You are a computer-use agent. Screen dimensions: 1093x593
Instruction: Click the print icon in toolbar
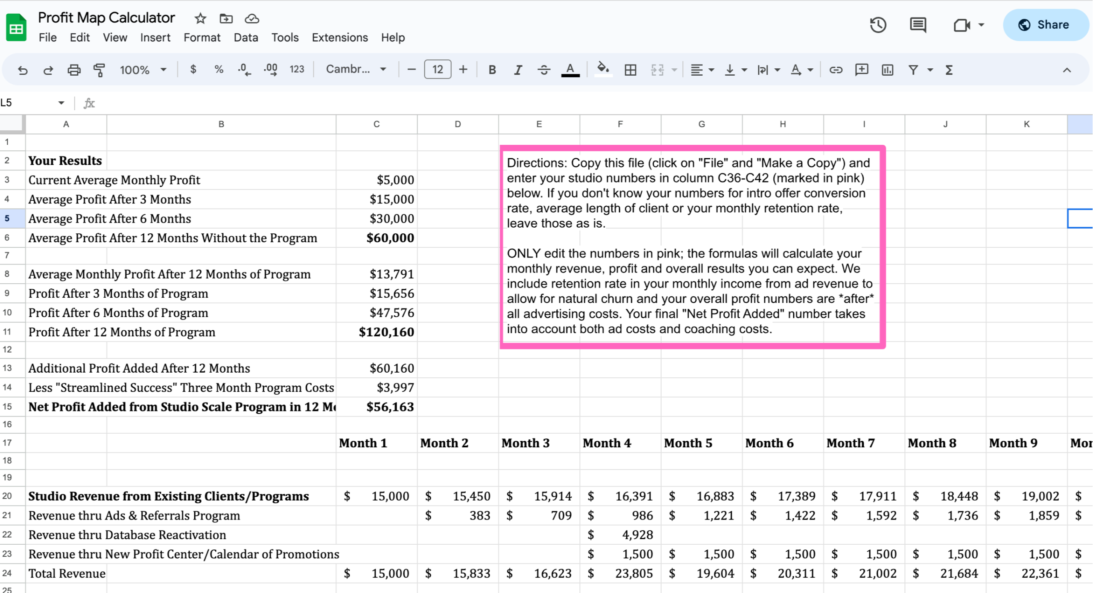(x=74, y=70)
